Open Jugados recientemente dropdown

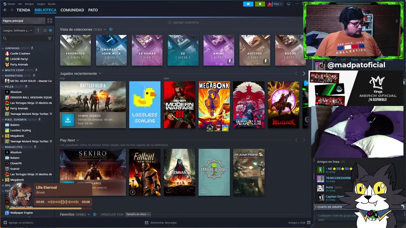click(100, 73)
